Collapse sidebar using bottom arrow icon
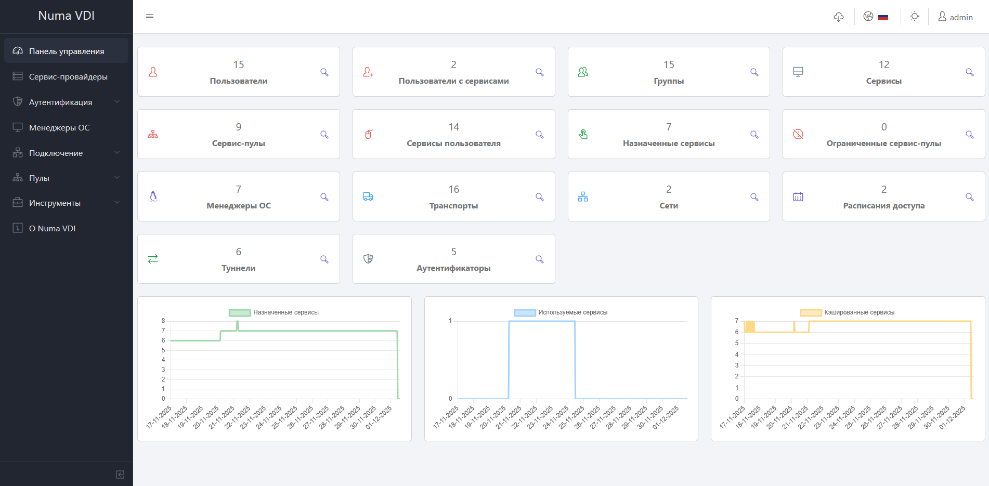 pyautogui.click(x=120, y=475)
